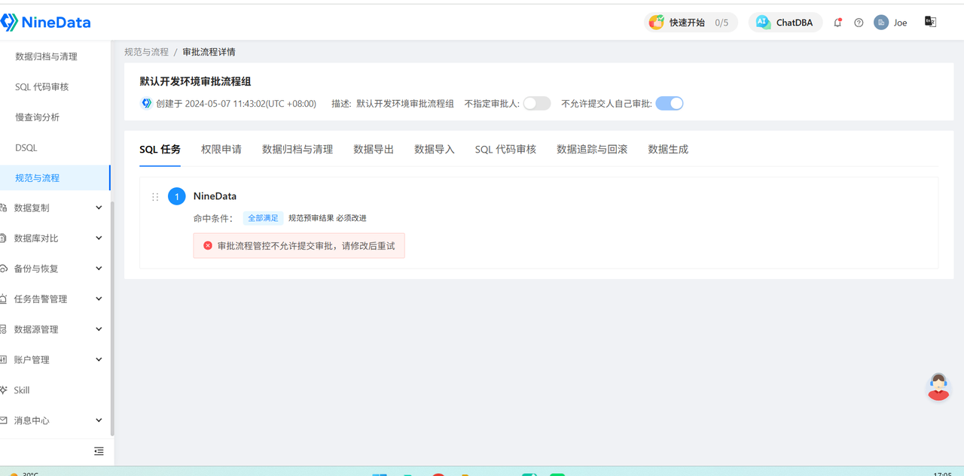Click the ChatDBA AI icon
The height and width of the screenshot is (476, 964).
tap(763, 23)
